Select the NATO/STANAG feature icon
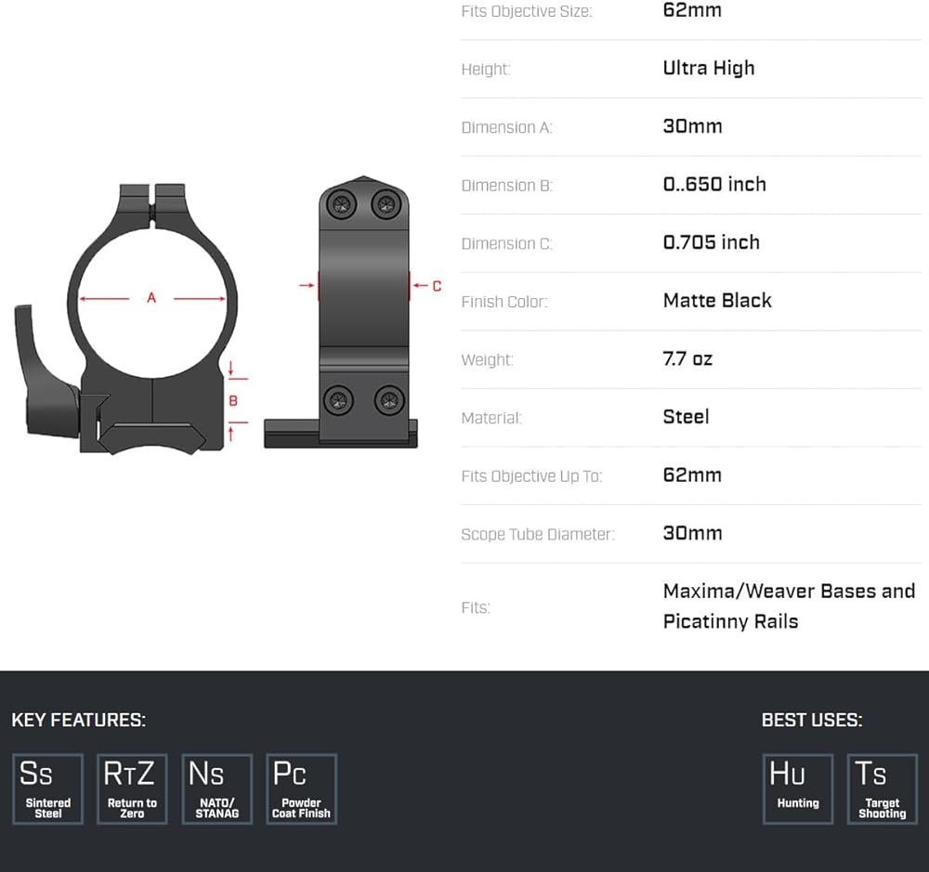The image size is (929, 872). point(216,788)
